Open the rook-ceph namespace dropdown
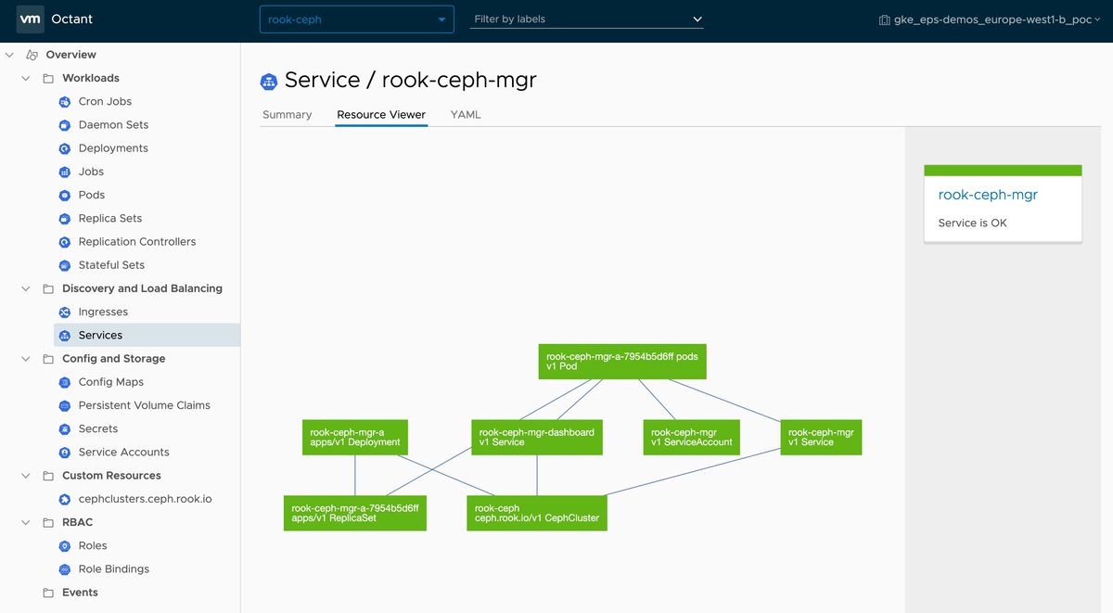 357,19
